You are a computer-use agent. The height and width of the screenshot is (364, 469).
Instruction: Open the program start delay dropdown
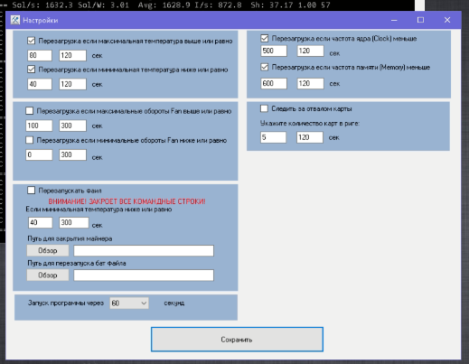[x=129, y=303]
